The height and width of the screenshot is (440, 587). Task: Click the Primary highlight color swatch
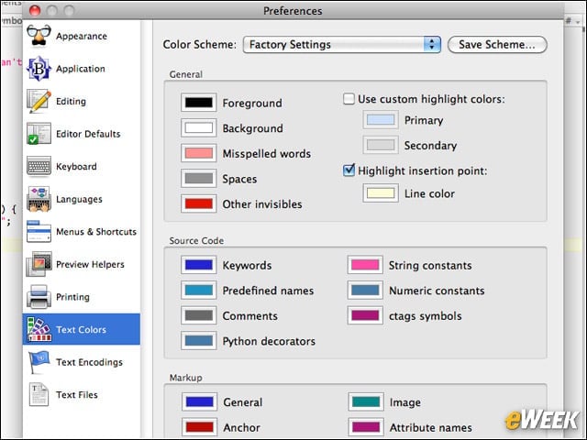coord(381,120)
